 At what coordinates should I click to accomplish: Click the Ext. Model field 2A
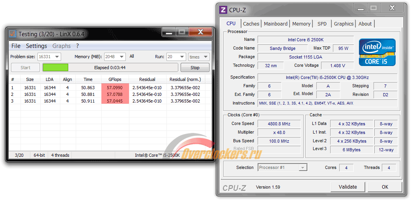coord(328,95)
